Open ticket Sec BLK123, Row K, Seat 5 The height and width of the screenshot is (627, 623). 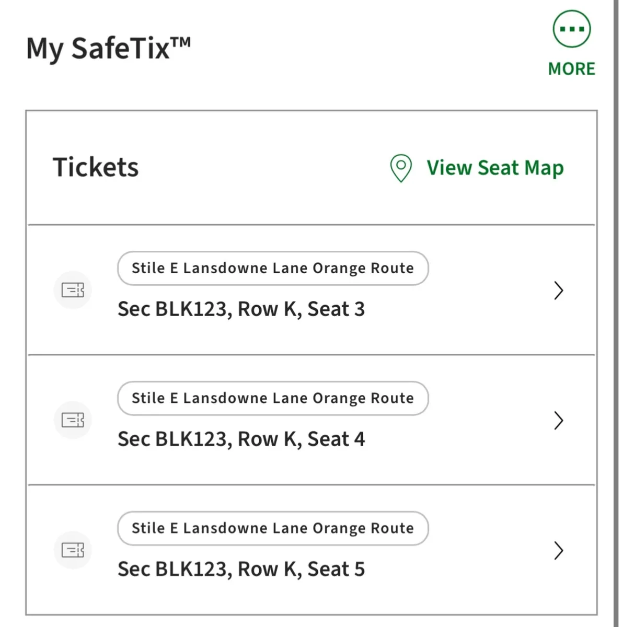tap(241, 570)
